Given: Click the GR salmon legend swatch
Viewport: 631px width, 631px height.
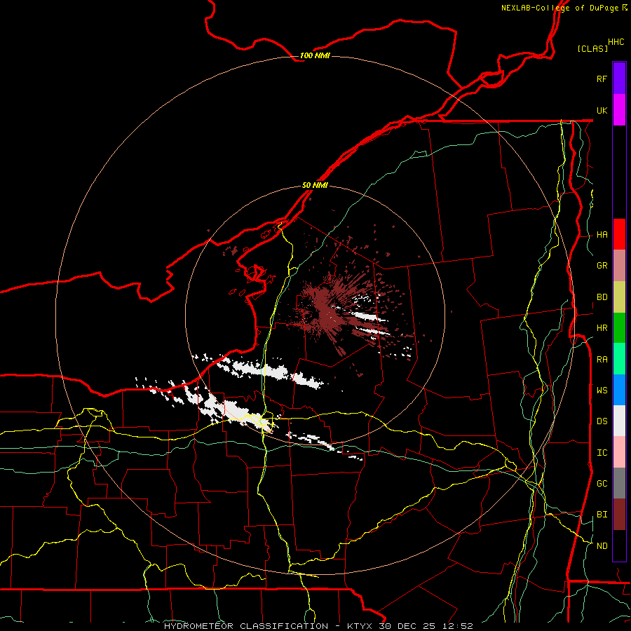Looking at the screenshot, I should pyautogui.click(x=619, y=266).
